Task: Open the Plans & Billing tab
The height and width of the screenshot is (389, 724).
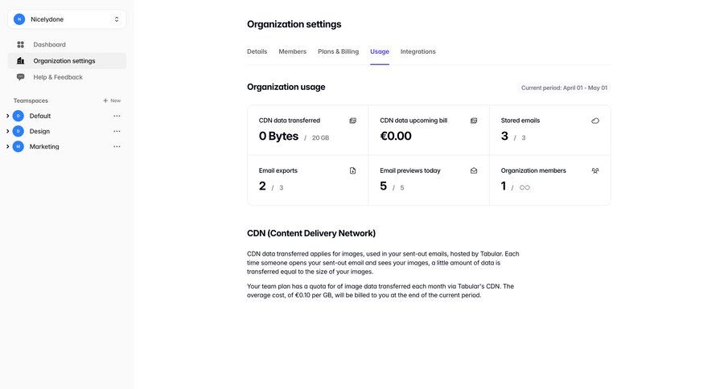Action: (338, 51)
